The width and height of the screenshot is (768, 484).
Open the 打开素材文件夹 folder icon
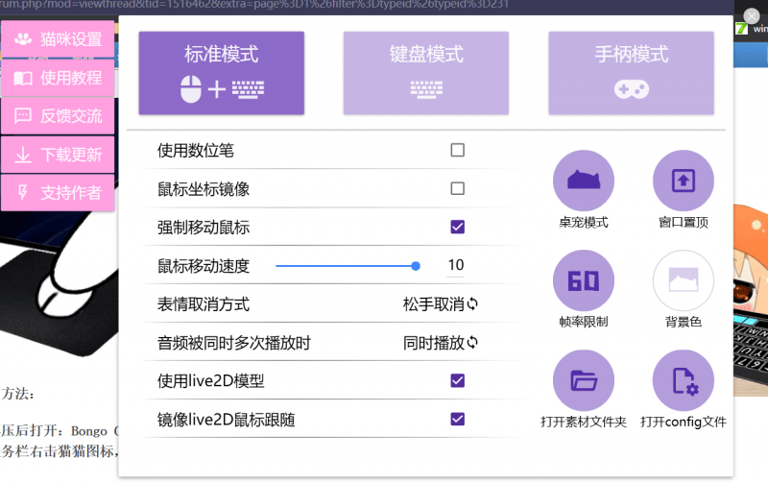click(583, 380)
